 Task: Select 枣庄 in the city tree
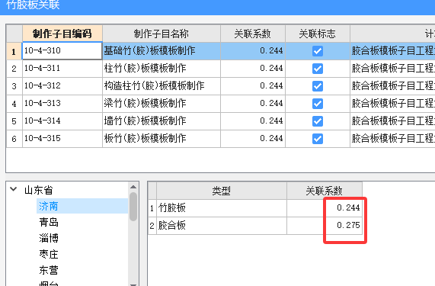(49, 254)
